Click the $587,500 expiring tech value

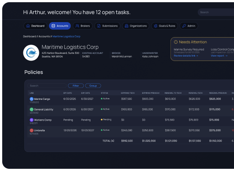[x=127, y=99]
